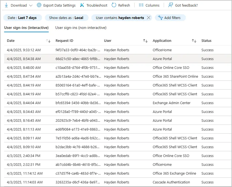Edit the User contains hayden roberts filter
Image resolution: width=232 pixels, height=187 pixels.
click(x=120, y=18)
